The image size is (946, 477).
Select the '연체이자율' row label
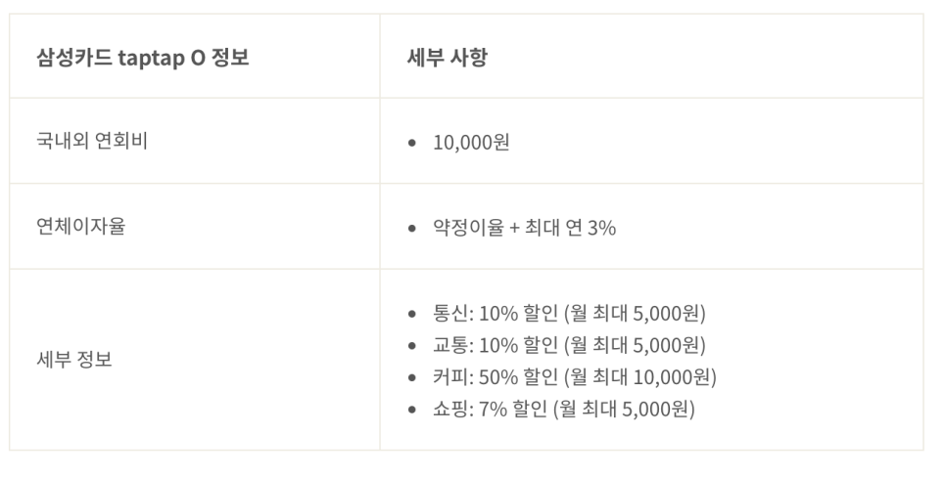pos(81,227)
